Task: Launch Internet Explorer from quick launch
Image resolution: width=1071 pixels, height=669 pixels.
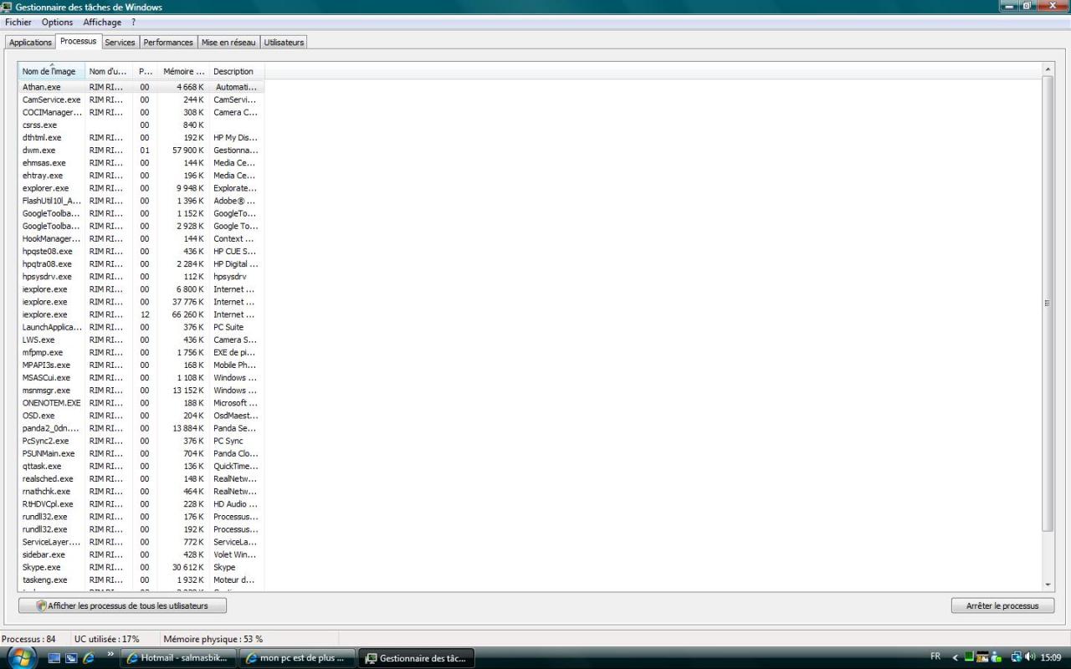Action: [x=89, y=658]
